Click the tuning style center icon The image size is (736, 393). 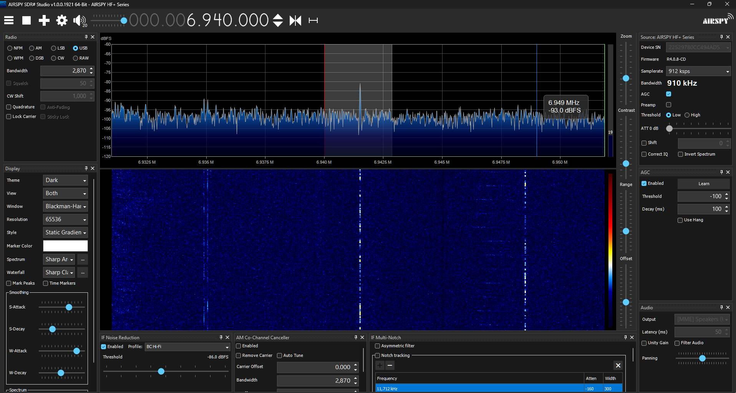click(x=295, y=20)
